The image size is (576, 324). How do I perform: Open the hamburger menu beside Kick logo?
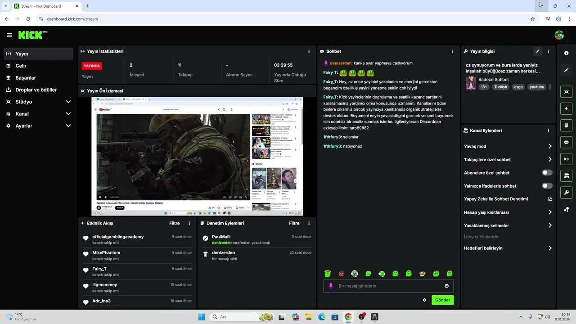9,35
